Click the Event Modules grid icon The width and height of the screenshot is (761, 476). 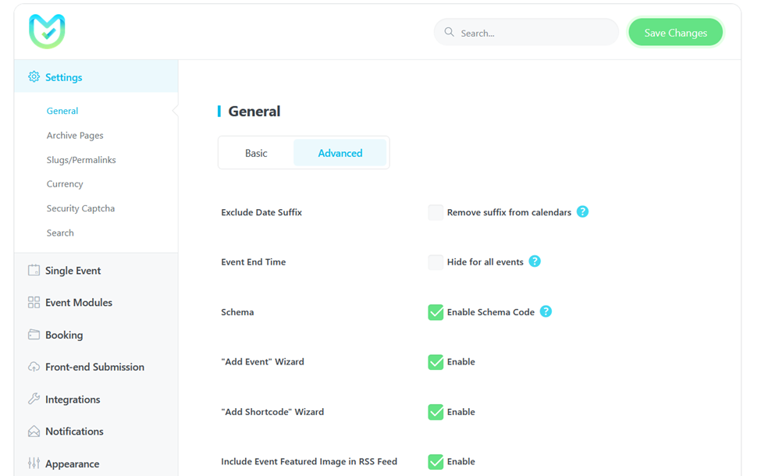pos(34,302)
